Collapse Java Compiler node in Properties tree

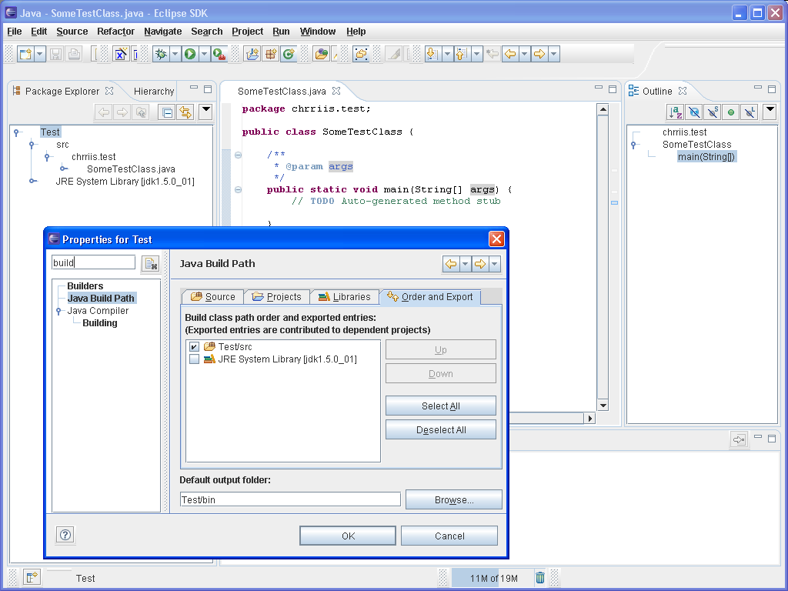pyautogui.click(x=58, y=311)
